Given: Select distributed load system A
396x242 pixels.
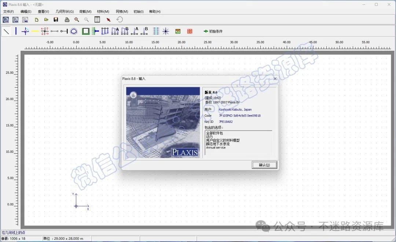Looking at the screenshot, I should 115,31.
